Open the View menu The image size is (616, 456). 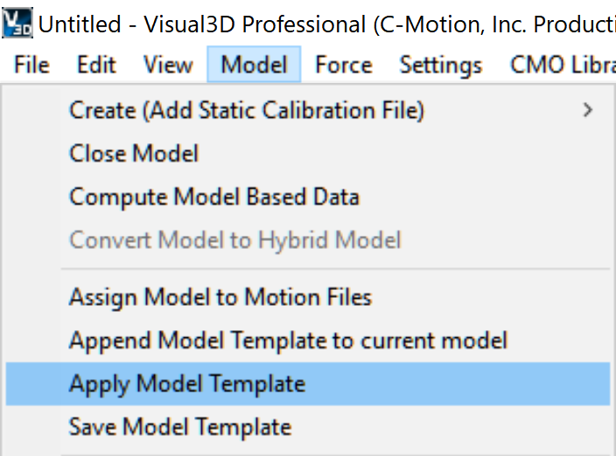[x=168, y=65]
